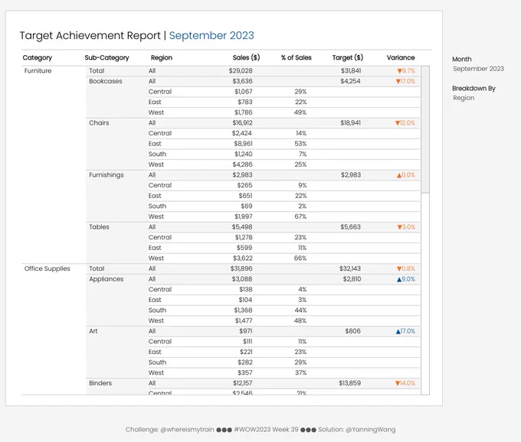Click Tables variance 3.0% down indicator

point(406,227)
